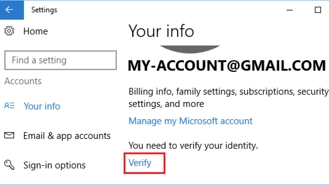
Task: Minimize the Settings window
Action: click(x=290, y=10)
